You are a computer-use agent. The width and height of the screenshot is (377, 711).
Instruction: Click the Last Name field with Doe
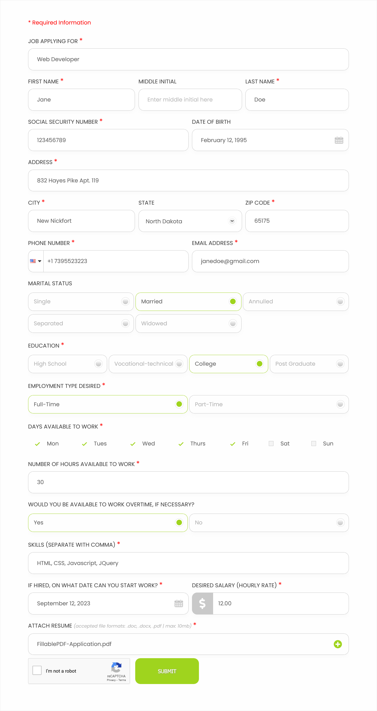point(297,100)
